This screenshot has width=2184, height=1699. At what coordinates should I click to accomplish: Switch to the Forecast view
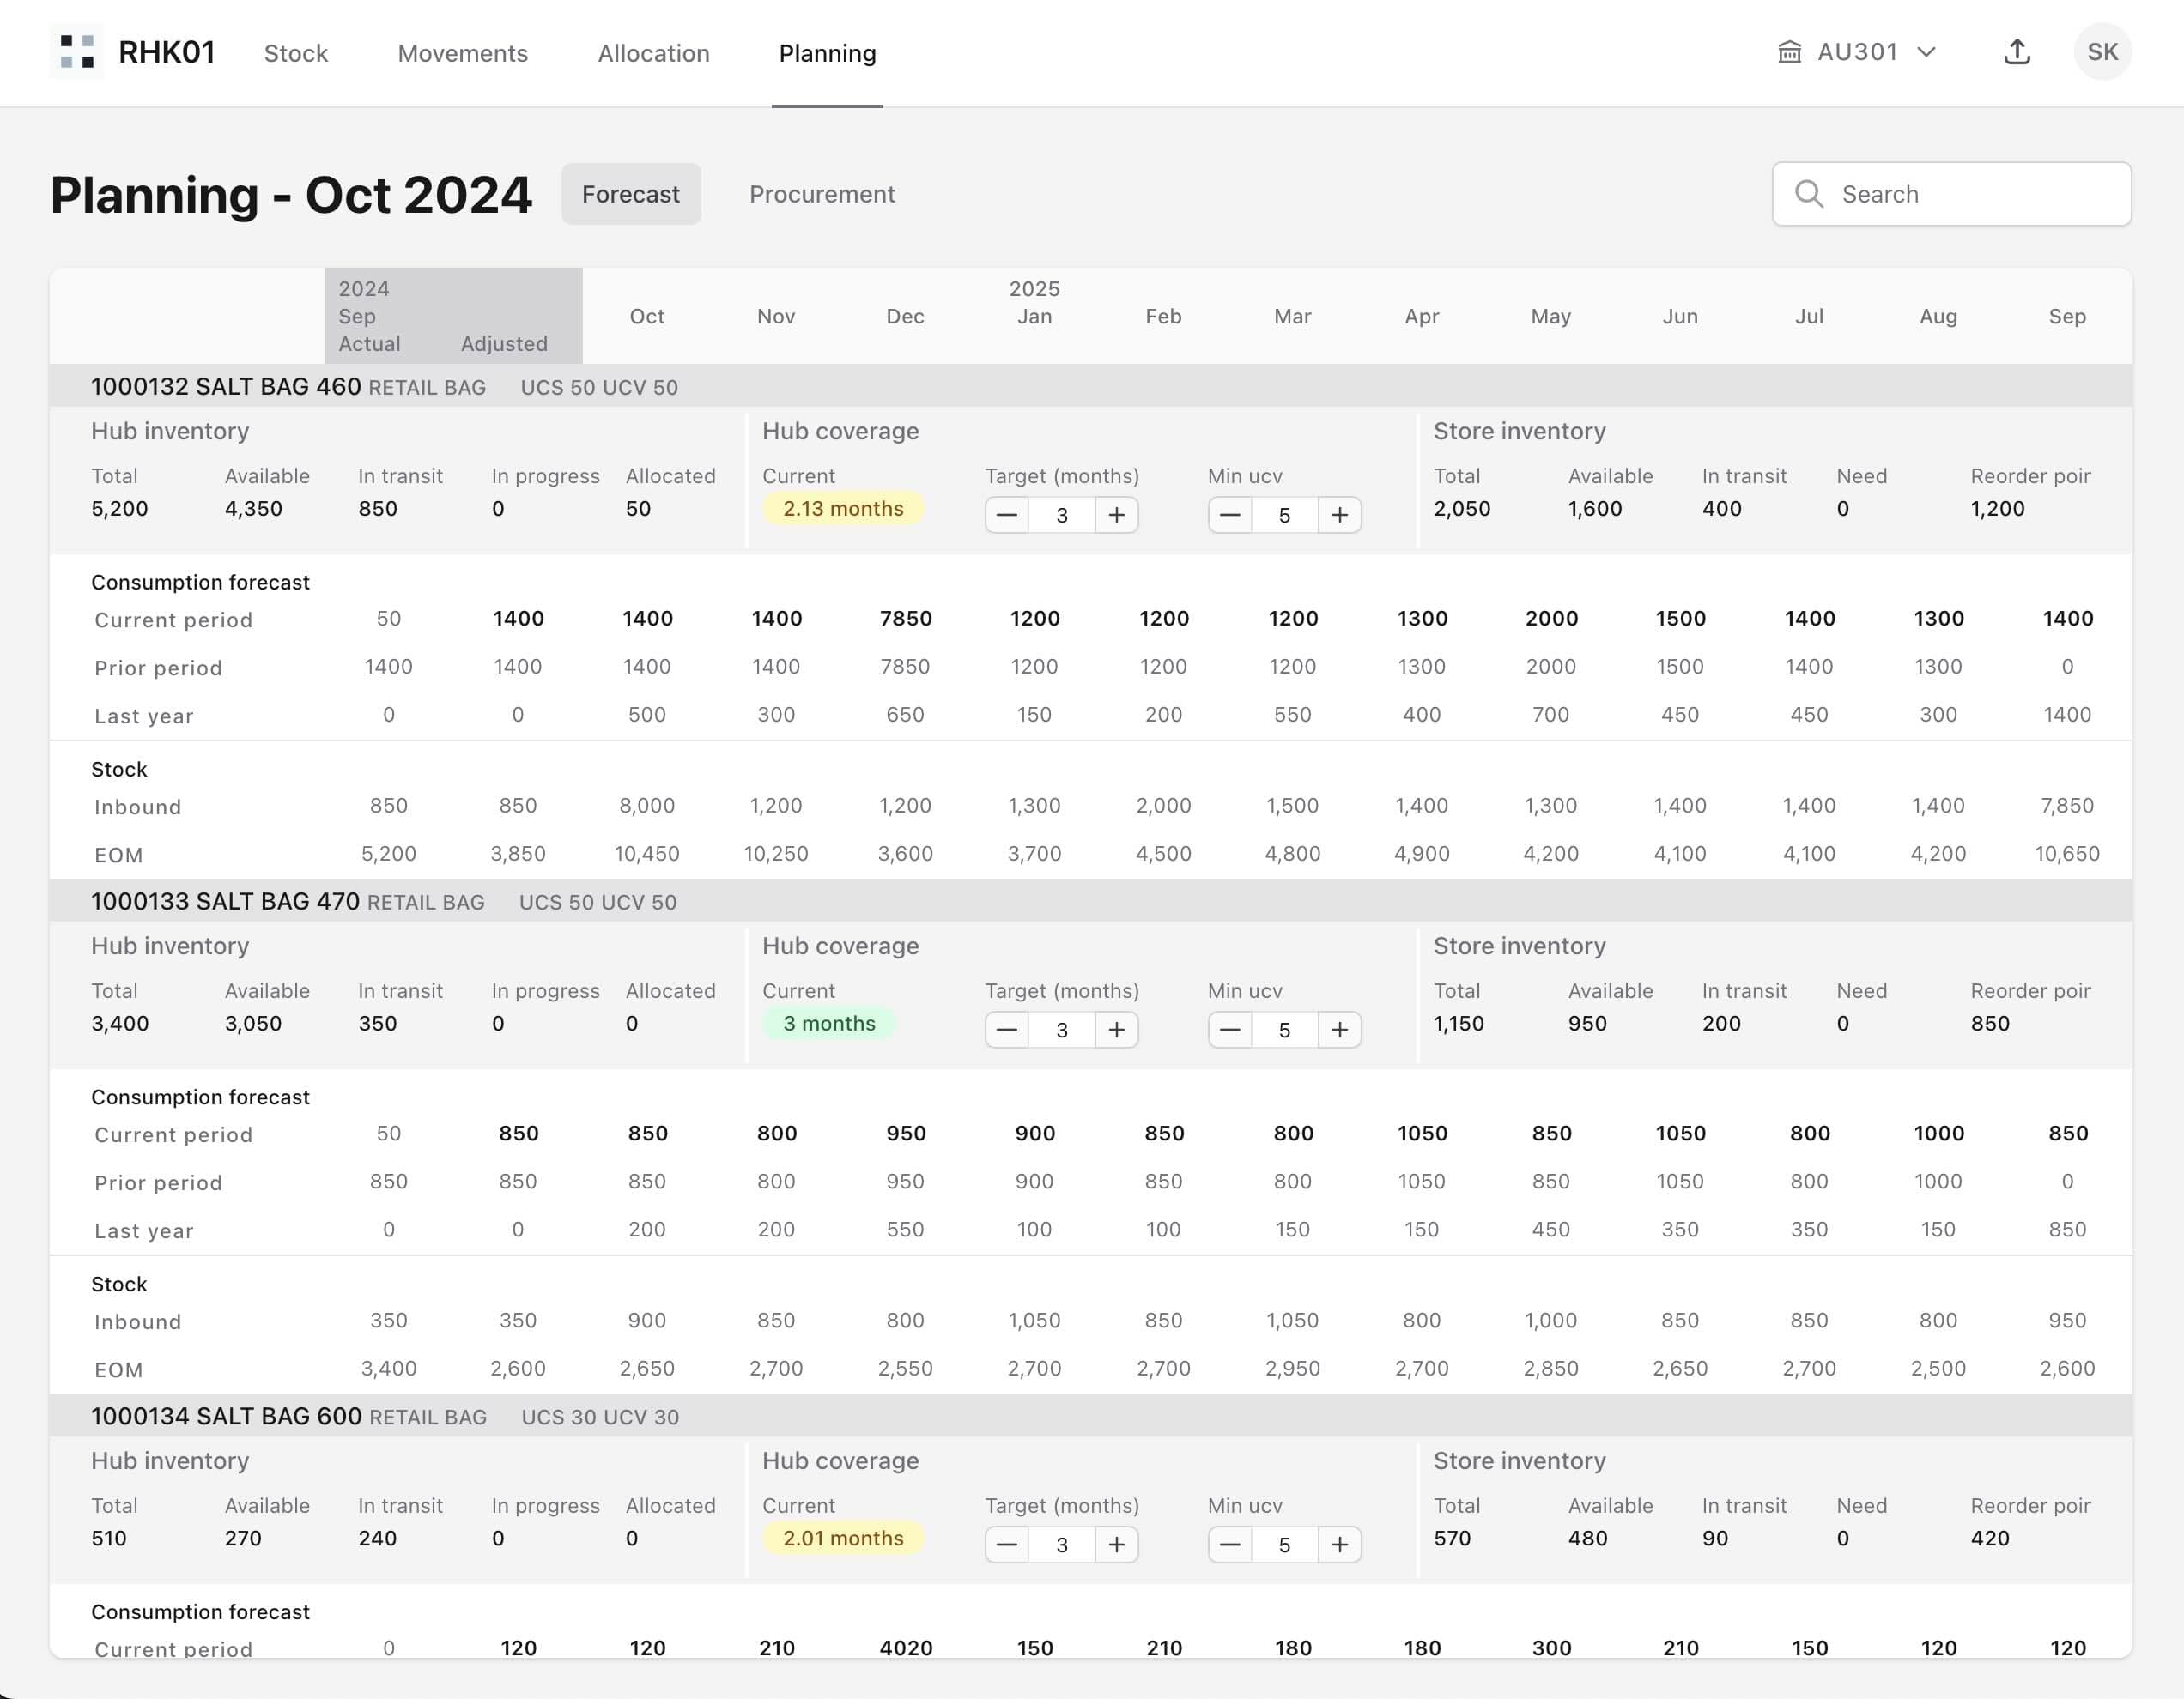click(x=630, y=194)
